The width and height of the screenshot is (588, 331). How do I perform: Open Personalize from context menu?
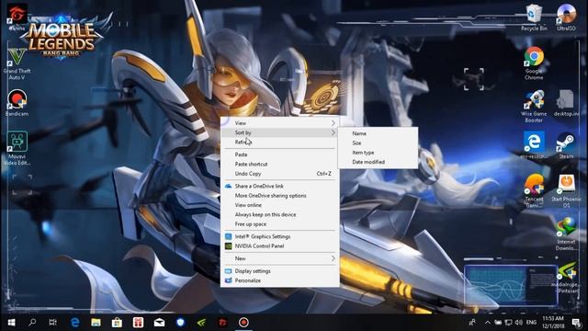(x=279, y=280)
